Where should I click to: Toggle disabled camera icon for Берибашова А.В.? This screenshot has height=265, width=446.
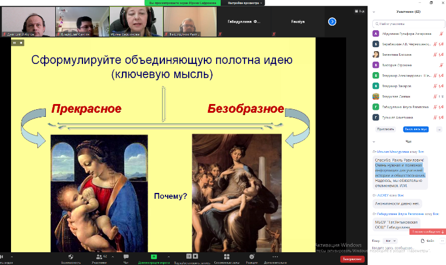[x=441, y=44]
